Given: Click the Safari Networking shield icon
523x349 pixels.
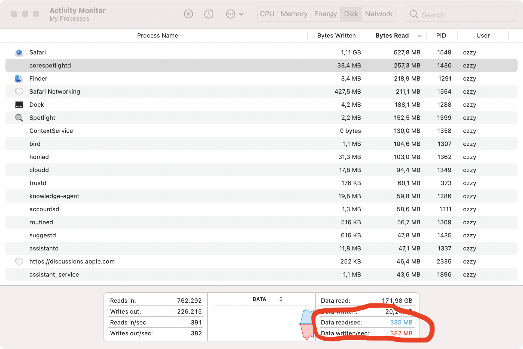Looking at the screenshot, I should [19, 91].
